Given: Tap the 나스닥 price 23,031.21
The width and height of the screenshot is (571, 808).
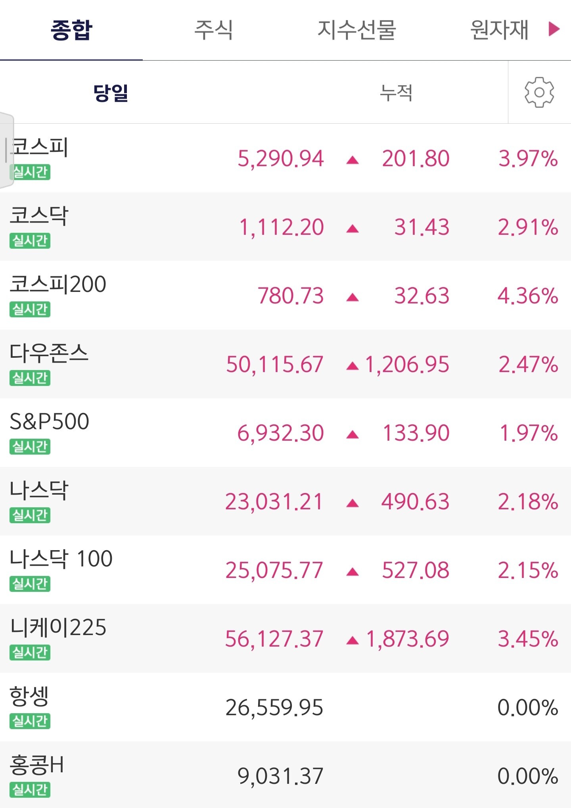Looking at the screenshot, I should click(x=274, y=502).
